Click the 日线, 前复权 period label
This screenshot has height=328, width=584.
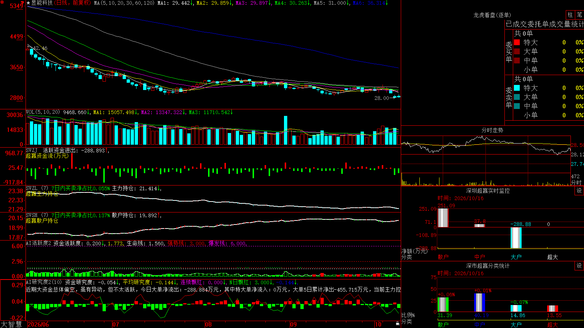tap(73, 3)
